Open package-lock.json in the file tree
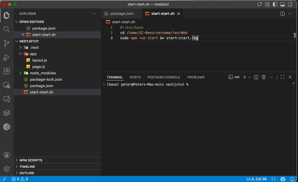 (x=46, y=80)
